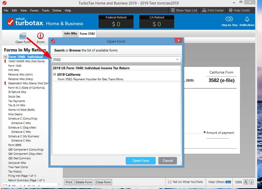Image resolution: width=262 pixels, height=189 pixels.
Task: Click the form search input field
Action: (116, 60)
